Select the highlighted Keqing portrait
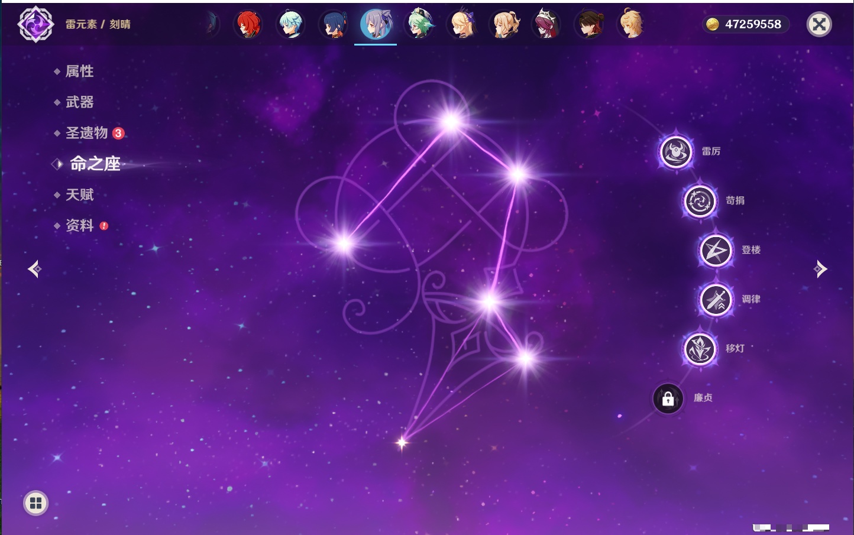The height and width of the screenshot is (535, 854). 376,24
